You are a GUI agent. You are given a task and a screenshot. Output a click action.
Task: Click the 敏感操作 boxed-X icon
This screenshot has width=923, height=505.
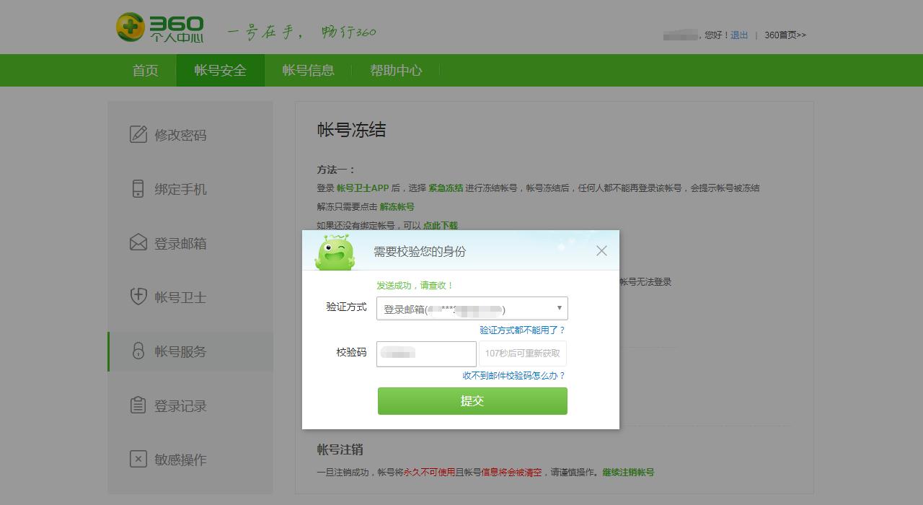(138, 460)
